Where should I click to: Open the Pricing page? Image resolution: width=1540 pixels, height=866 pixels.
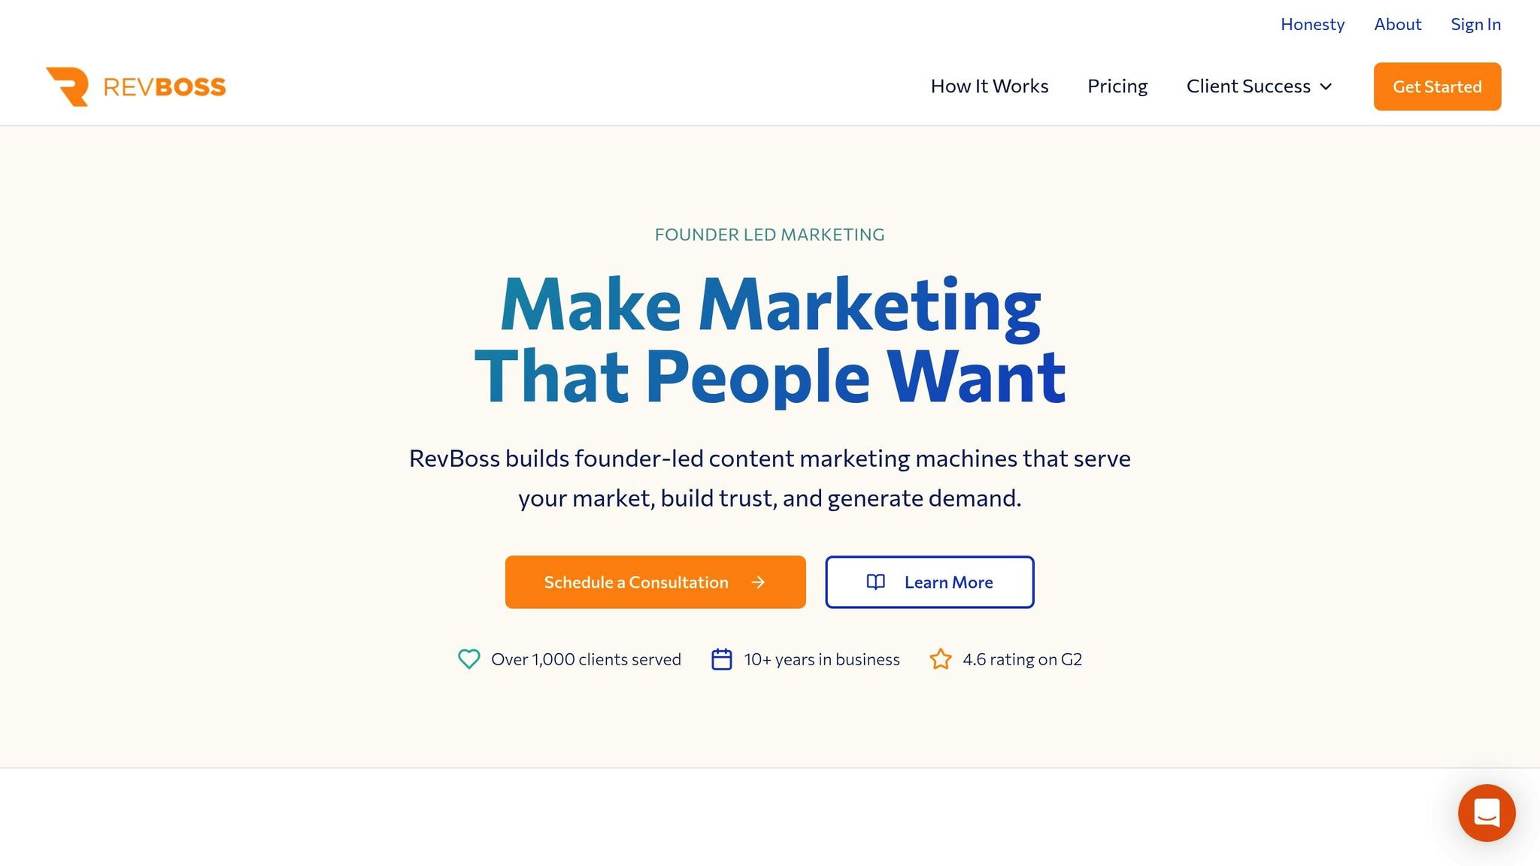[1117, 86]
